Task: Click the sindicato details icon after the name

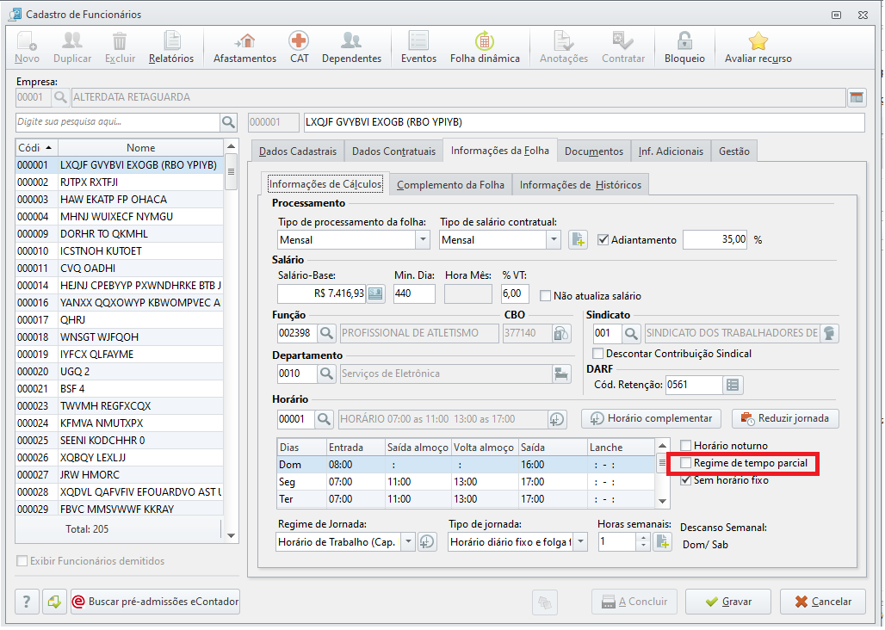Action: point(828,333)
